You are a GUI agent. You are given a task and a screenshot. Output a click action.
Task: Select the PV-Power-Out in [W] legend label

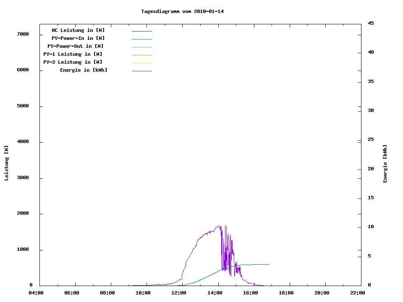76,46
